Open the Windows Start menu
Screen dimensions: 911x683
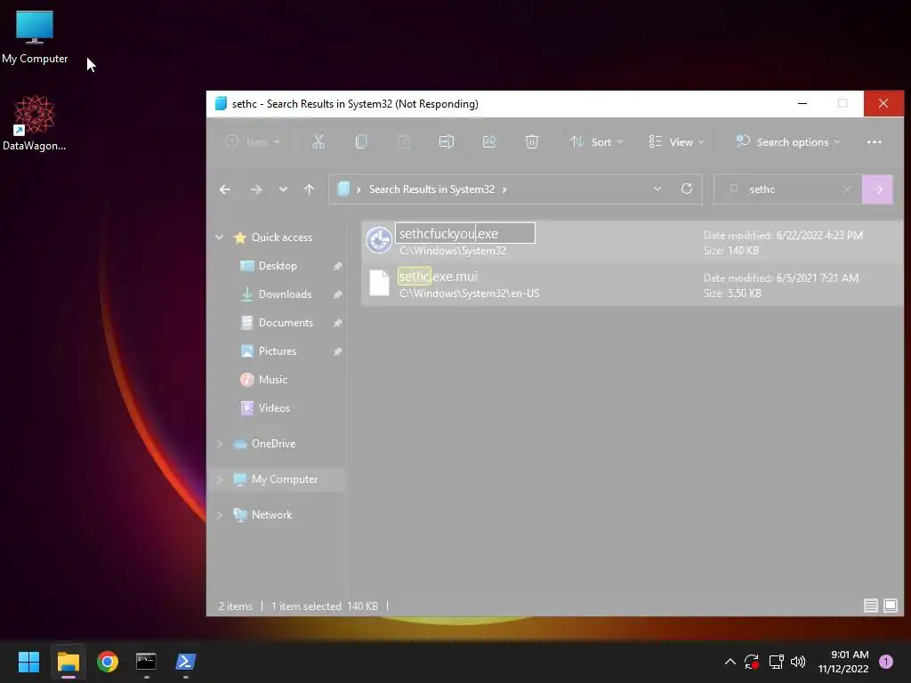(x=28, y=662)
